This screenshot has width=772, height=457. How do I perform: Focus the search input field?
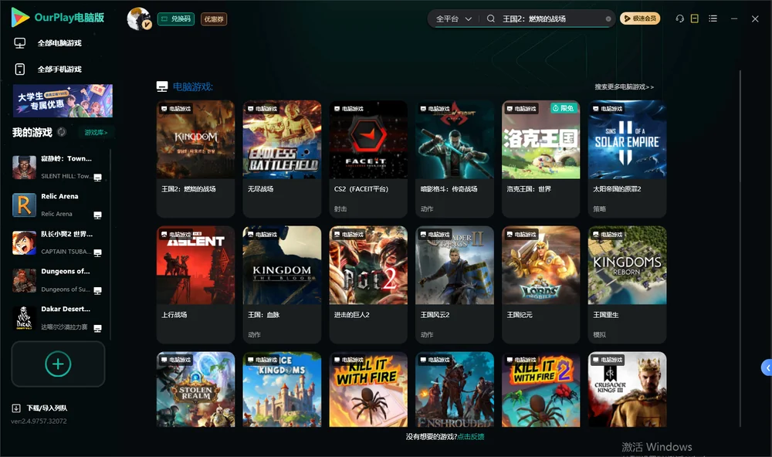pos(551,19)
